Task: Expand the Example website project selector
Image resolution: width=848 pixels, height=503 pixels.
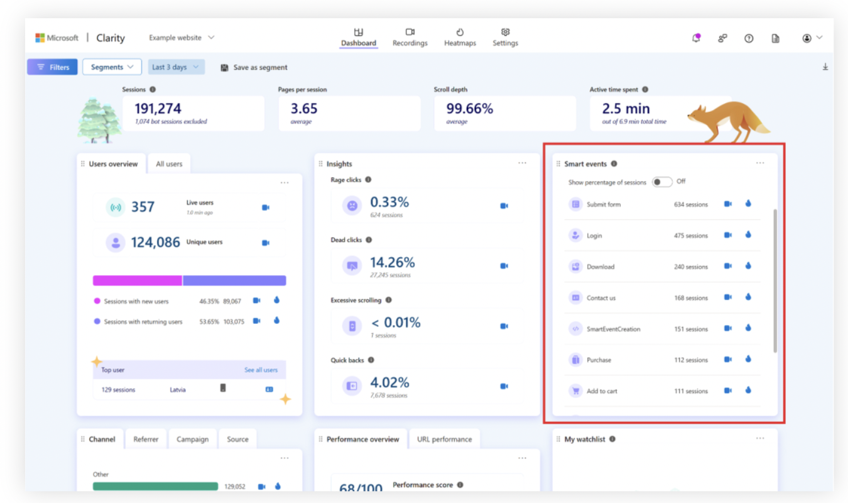Action: [182, 38]
